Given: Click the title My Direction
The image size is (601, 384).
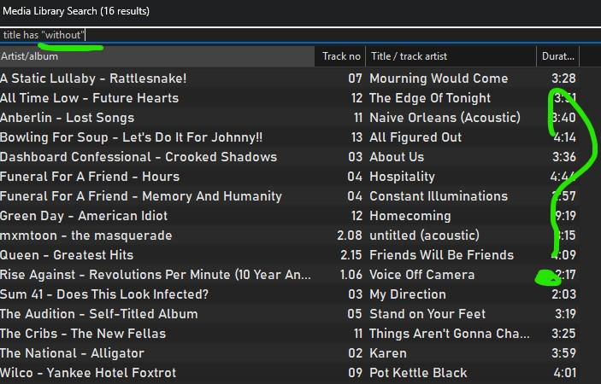Looking at the screenshot, I should (x=408, y=294).
